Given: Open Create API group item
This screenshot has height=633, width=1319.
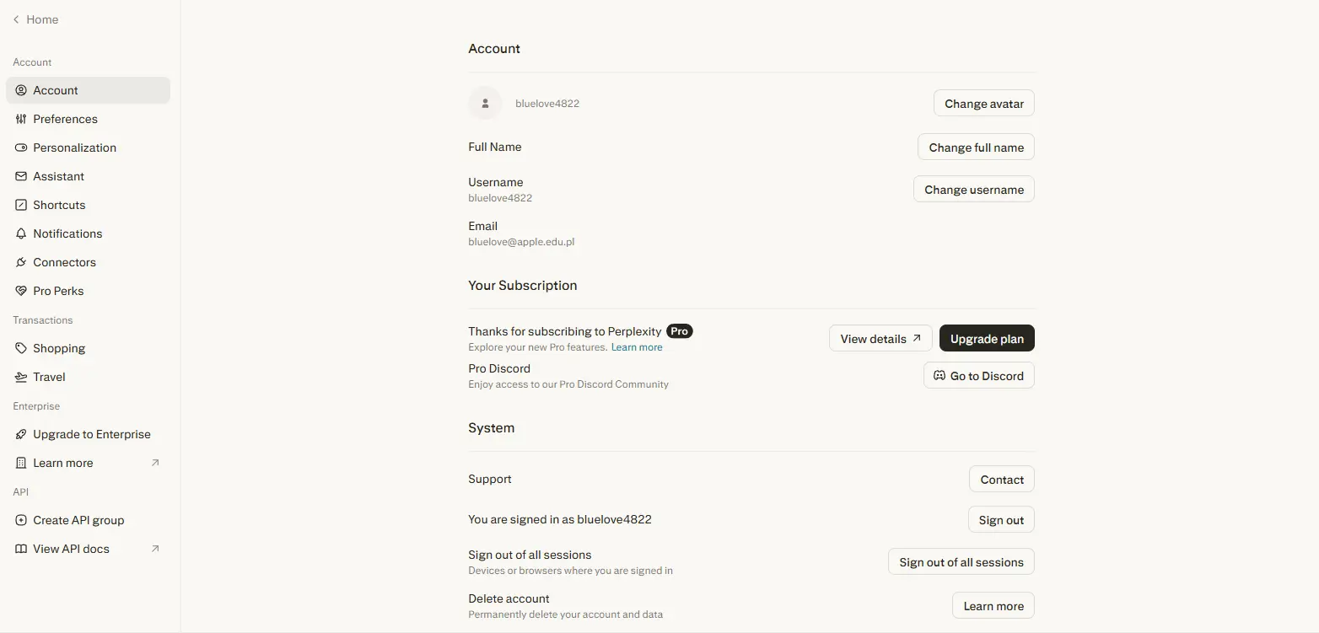Looking at the screenshot, I should pos(88,520).
